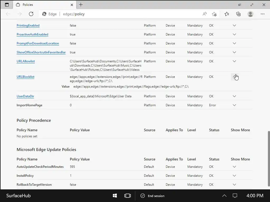
Task: Collapse the URLBlocklist row details
Action: point(234,77)
